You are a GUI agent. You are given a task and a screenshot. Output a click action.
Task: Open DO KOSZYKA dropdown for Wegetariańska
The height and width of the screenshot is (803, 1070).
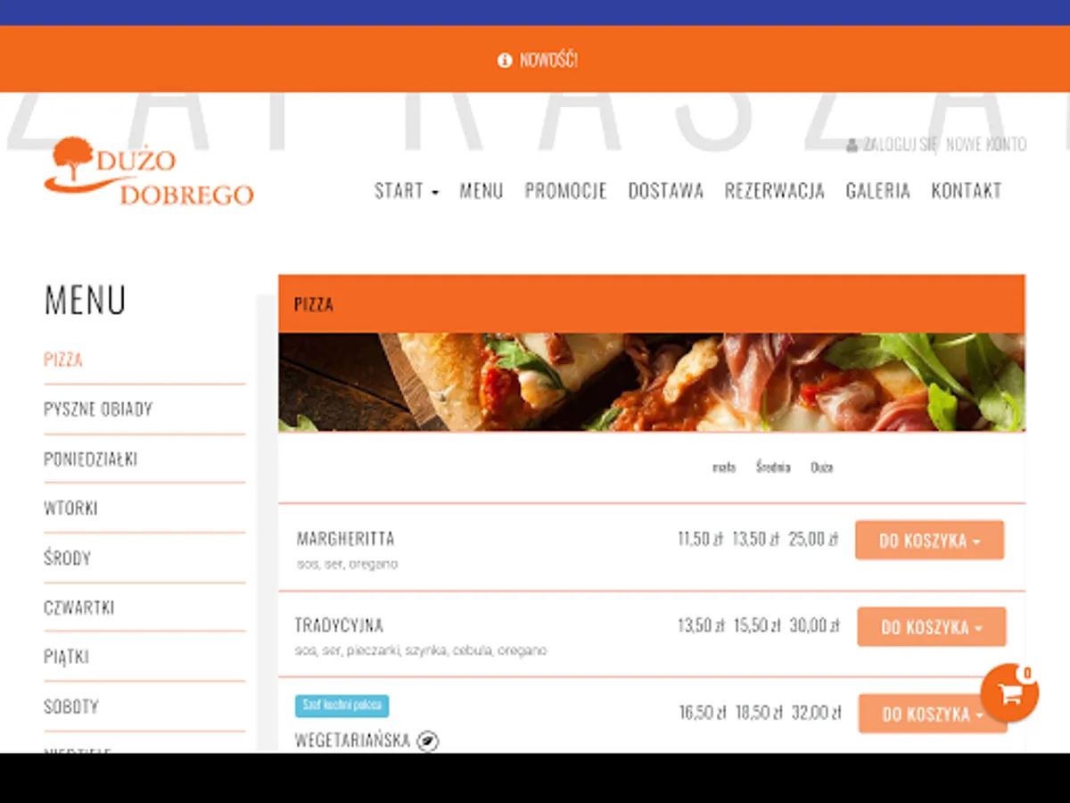[x=933, y=713]
